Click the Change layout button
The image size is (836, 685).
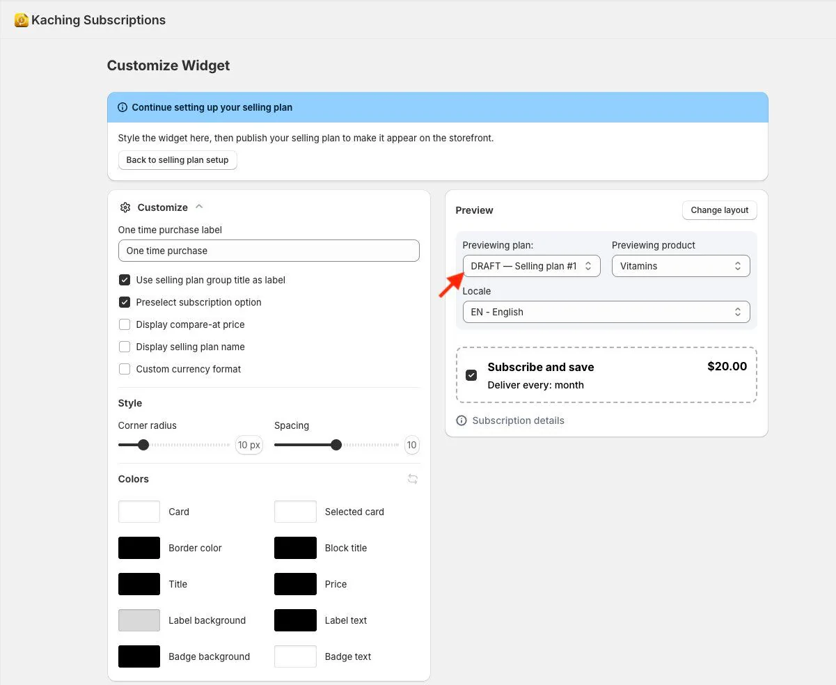(720, 210)
